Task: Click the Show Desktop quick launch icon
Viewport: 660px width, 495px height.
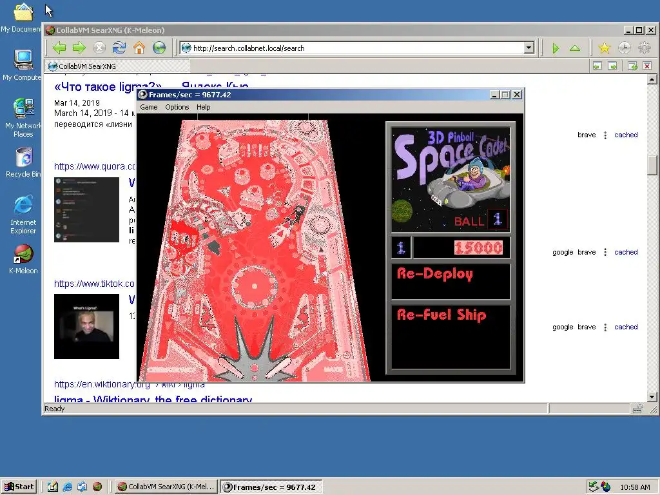Action: click(53, 487)
